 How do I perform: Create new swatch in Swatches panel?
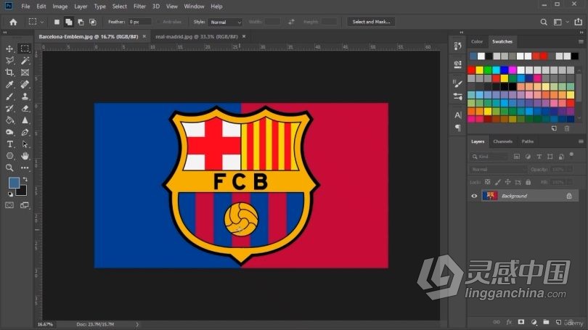pyautogui.click(x=554, y=128)
